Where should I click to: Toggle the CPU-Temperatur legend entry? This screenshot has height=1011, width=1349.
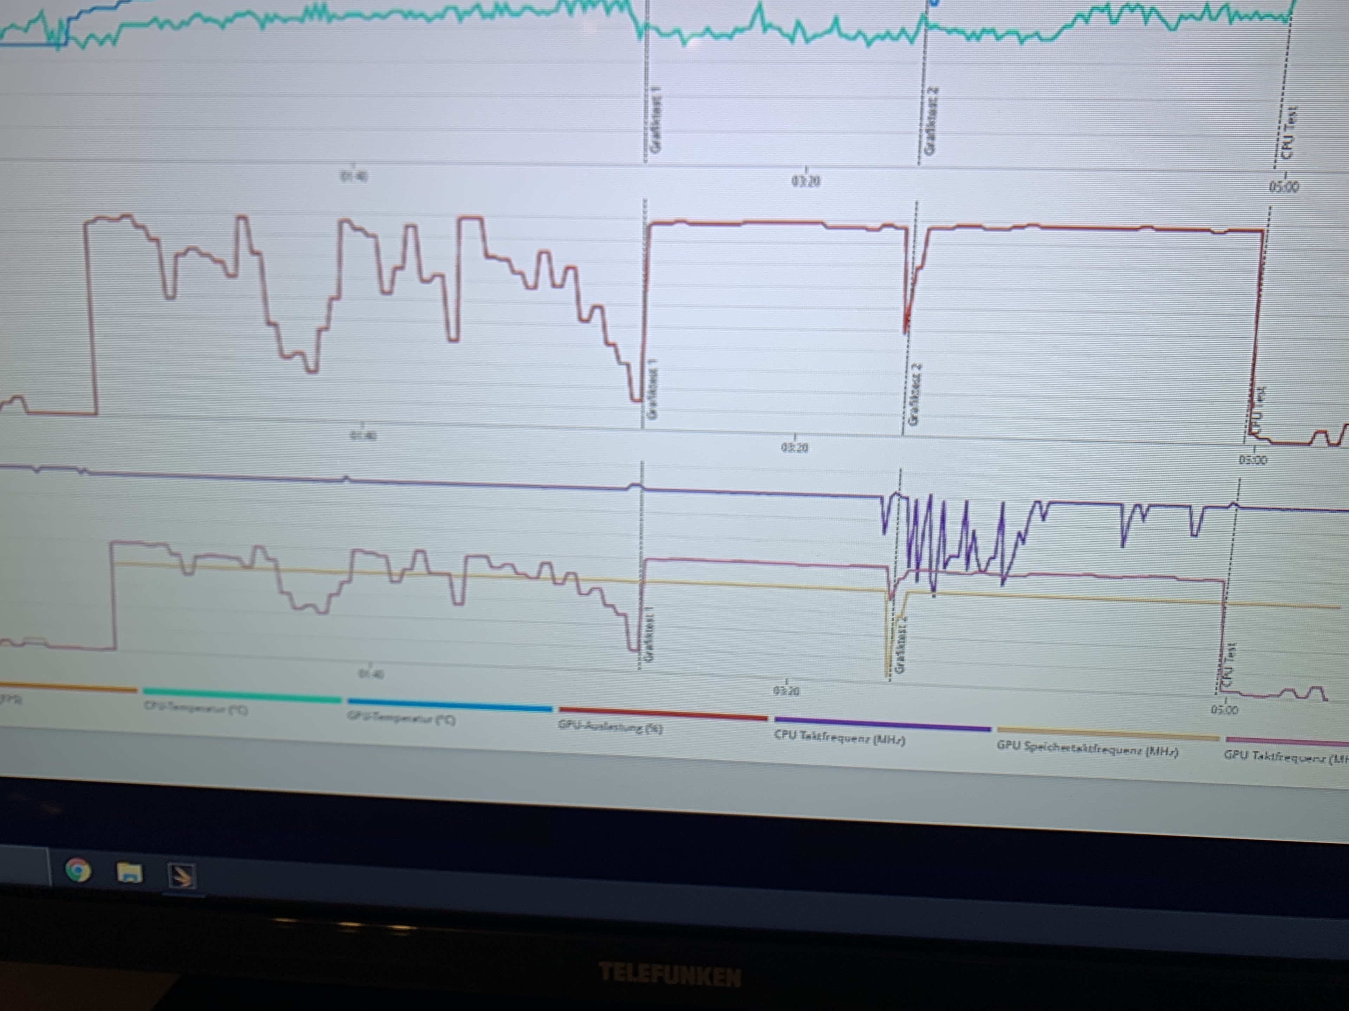click(196, 709)
